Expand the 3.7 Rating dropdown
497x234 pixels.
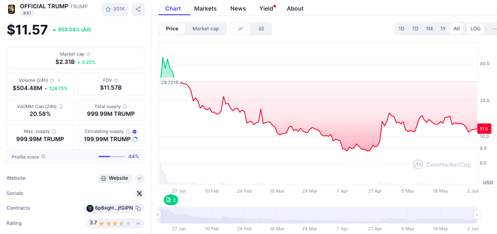(138, 223)
